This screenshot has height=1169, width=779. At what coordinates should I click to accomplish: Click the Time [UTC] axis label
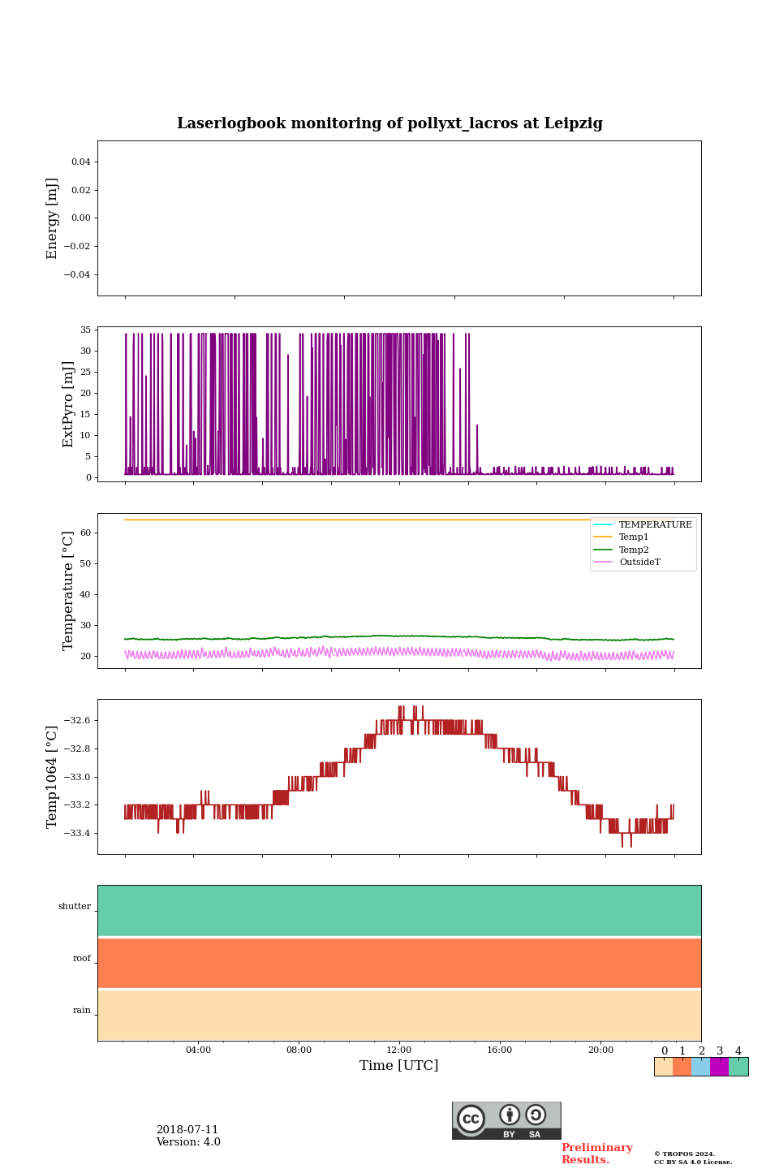[x=399, y=1066]
